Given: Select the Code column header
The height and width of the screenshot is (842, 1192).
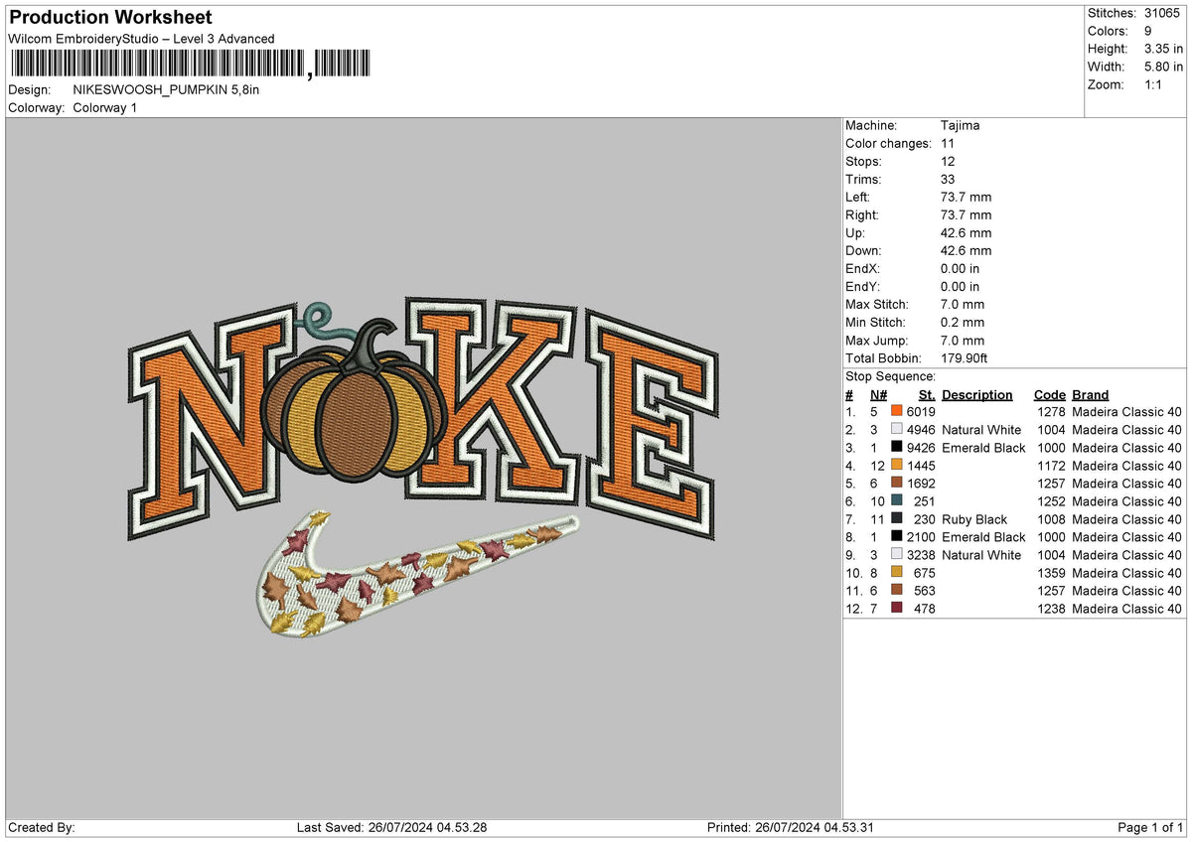Looking at the screenshot, I should pyautogui.click(x=1049, y=394).
